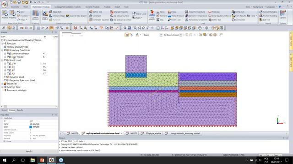Switch to the Results tab in the works tree
Screen dimensions: 293x164
[20, 110]
